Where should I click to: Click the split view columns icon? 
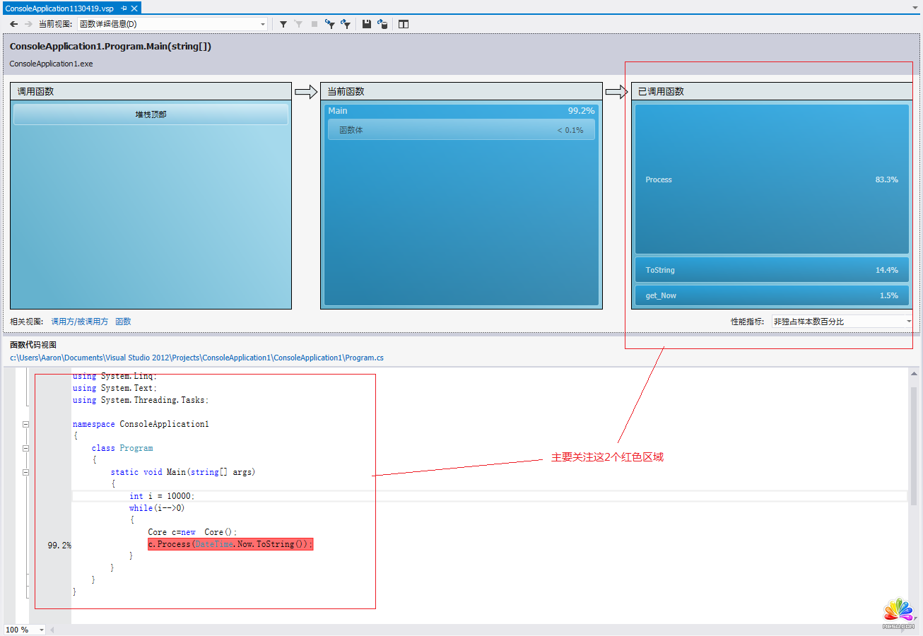click(404, 24)
